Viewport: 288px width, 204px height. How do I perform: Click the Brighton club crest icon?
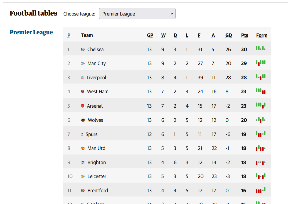click(x=83, y=162)
